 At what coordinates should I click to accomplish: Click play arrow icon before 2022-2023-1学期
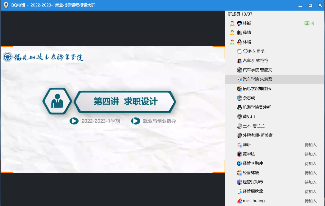click(74, 121)
